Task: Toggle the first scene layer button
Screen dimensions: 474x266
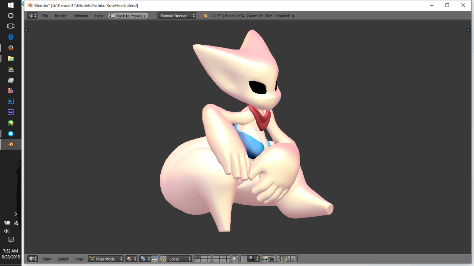Action: coord(196,257)
